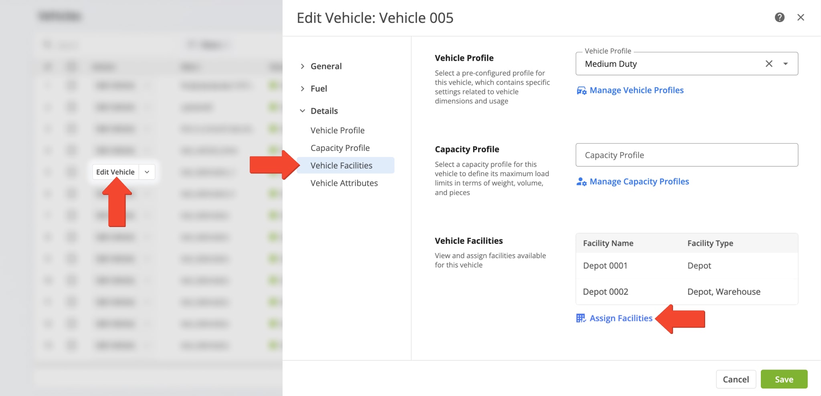Go to Vehicle Profile in sidebar
This screenshot has height=396, width=821.
pos(338,130)
